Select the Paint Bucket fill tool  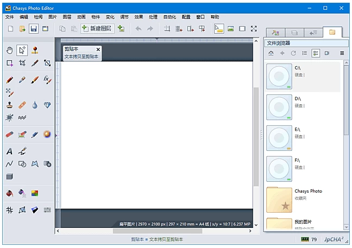pos(10,193)
